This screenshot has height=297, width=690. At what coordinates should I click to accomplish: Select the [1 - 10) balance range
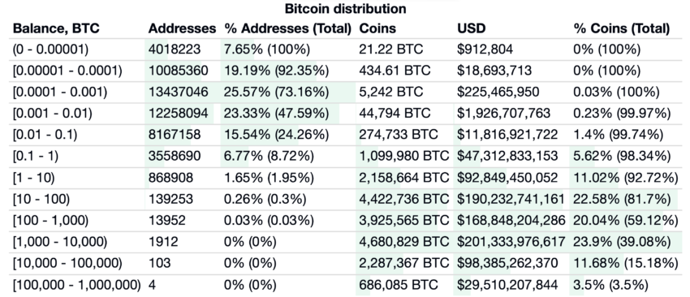[34, 178]
